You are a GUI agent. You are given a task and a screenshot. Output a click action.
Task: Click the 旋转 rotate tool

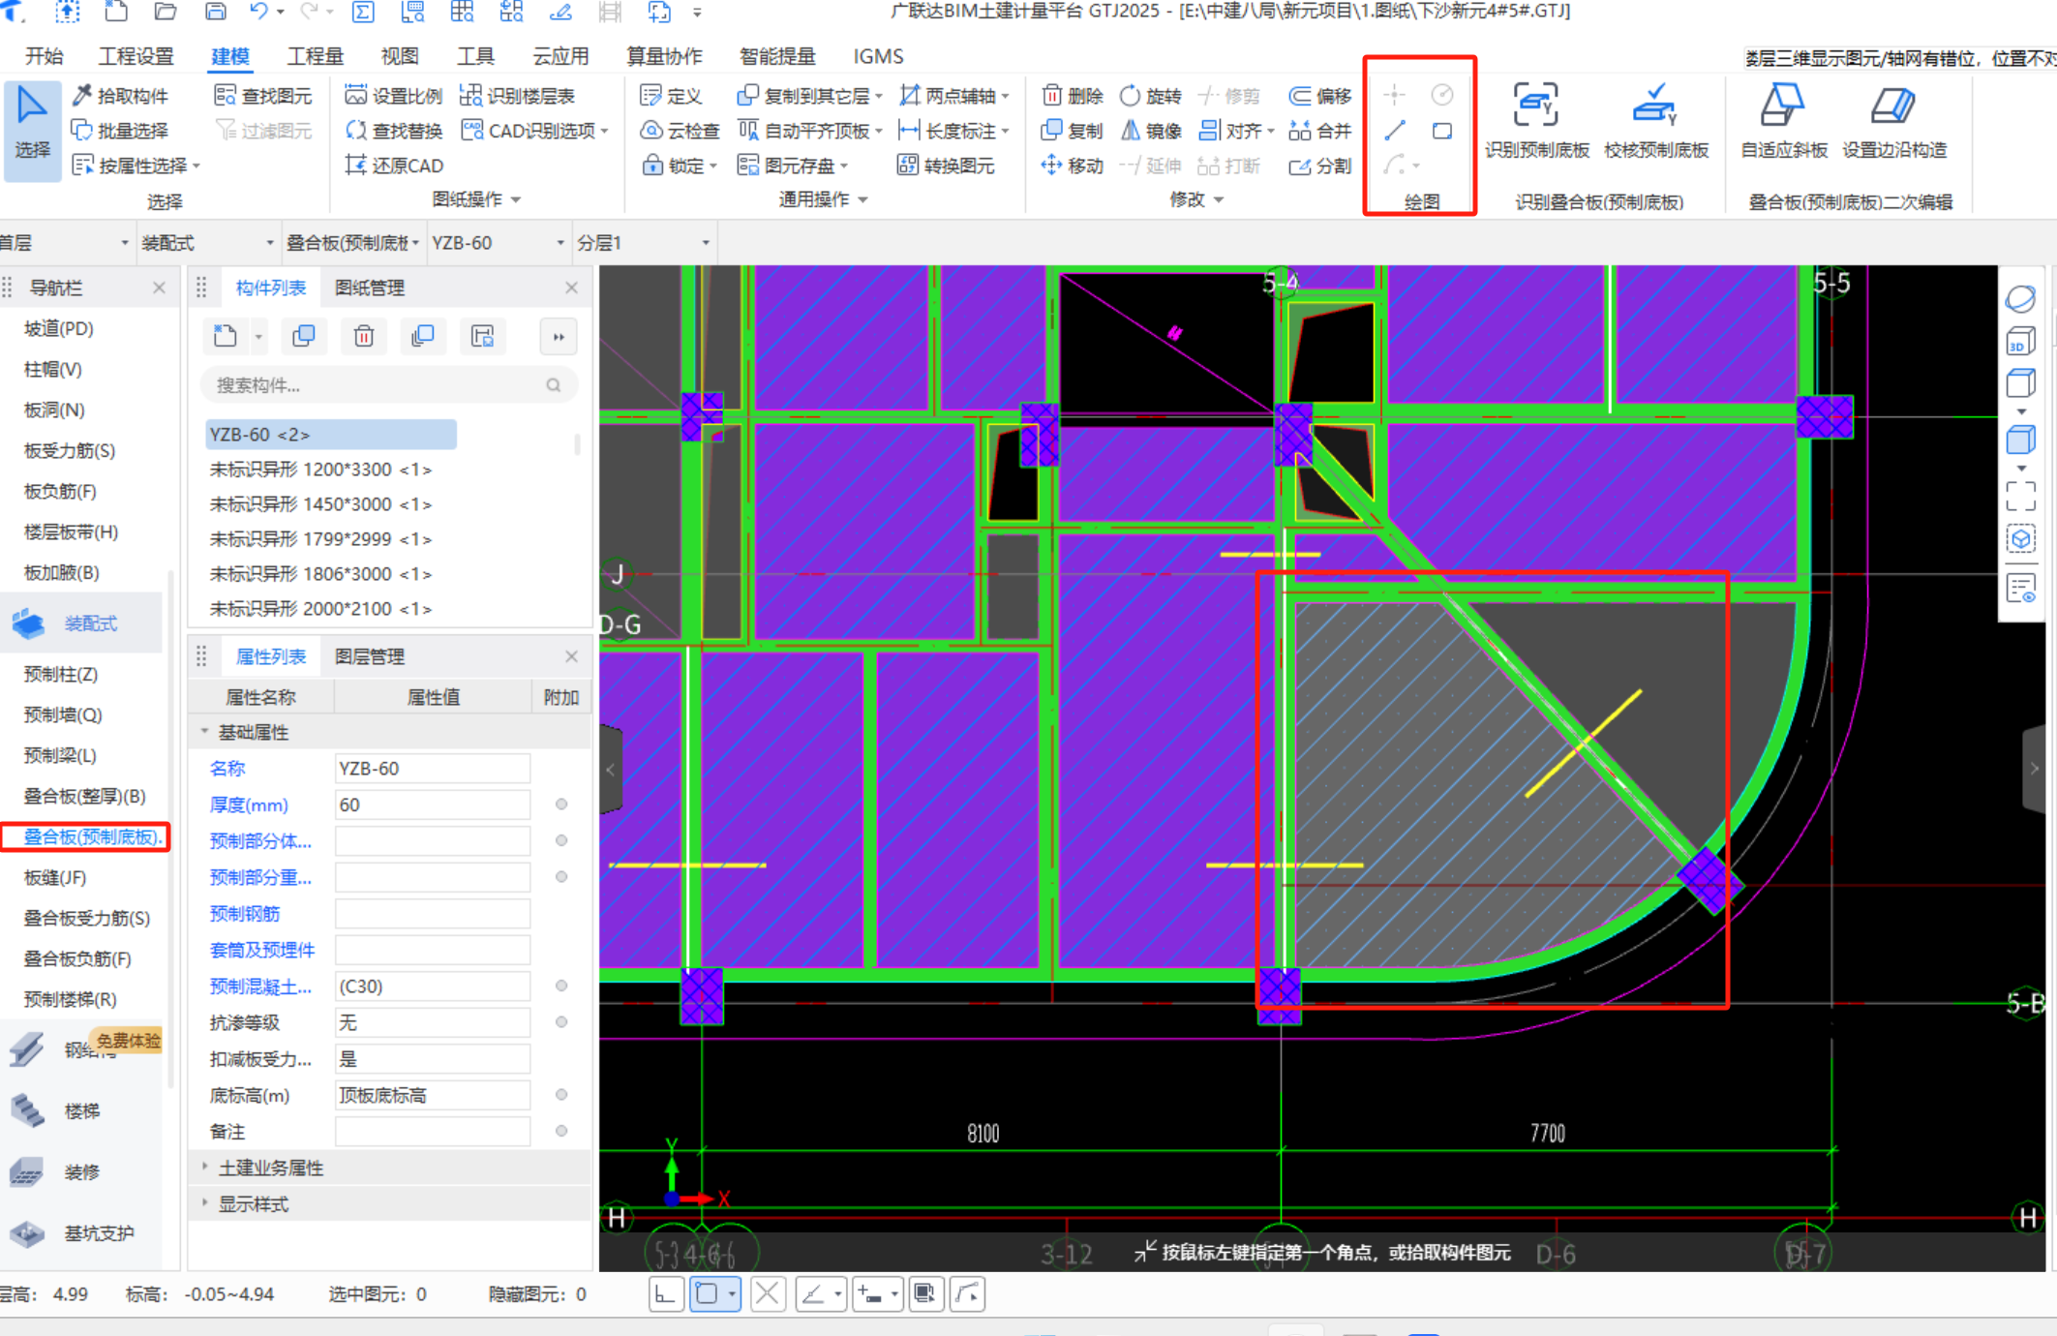pyautogui.click(x=1150, y=96)
